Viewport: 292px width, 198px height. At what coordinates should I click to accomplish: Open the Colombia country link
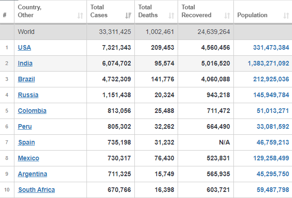point(32,111)
